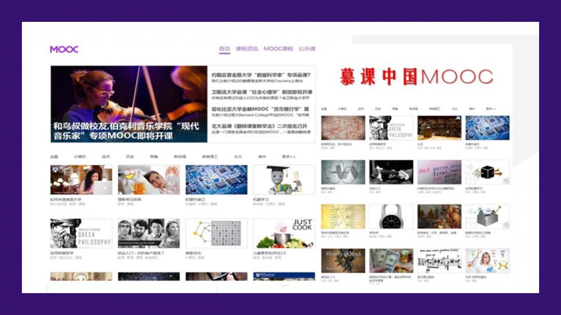Read the 卫斯连大学 社会心理学 news headline
This screenshot has height=315, width=561.
(261, 92)
